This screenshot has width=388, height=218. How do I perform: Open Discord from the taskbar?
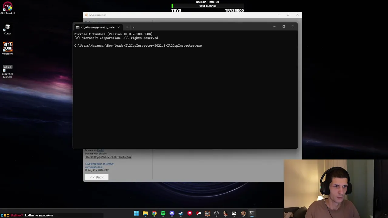point(172,213)
